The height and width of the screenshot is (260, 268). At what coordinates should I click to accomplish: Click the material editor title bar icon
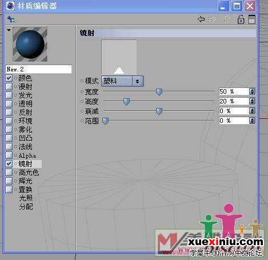(x=10, y=6)
